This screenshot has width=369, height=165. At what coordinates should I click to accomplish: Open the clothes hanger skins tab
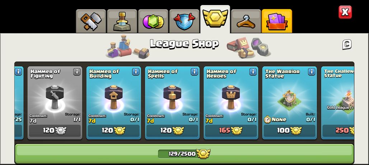coord(246,21)
